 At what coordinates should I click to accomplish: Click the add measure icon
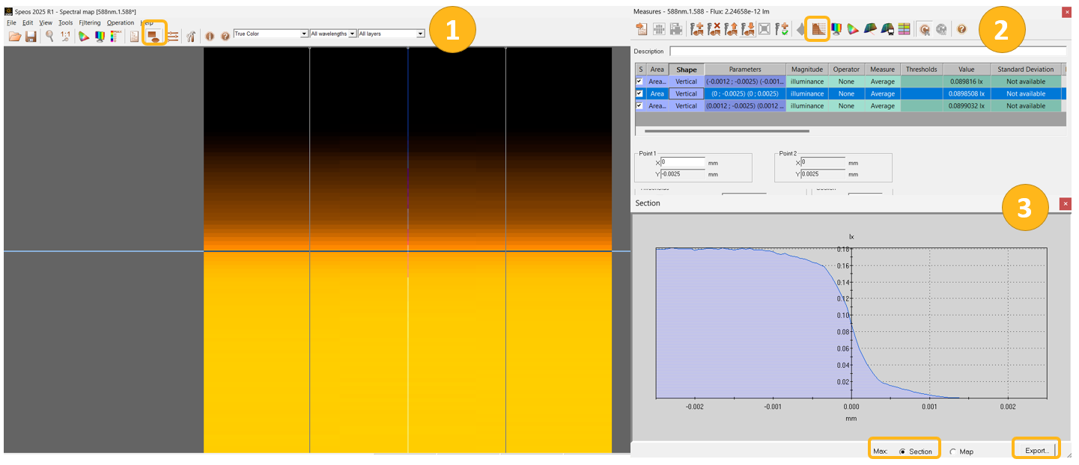[x=696, y=29]
